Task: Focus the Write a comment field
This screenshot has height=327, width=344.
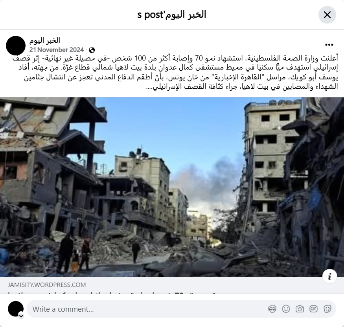Action: [x=149, y=309]
